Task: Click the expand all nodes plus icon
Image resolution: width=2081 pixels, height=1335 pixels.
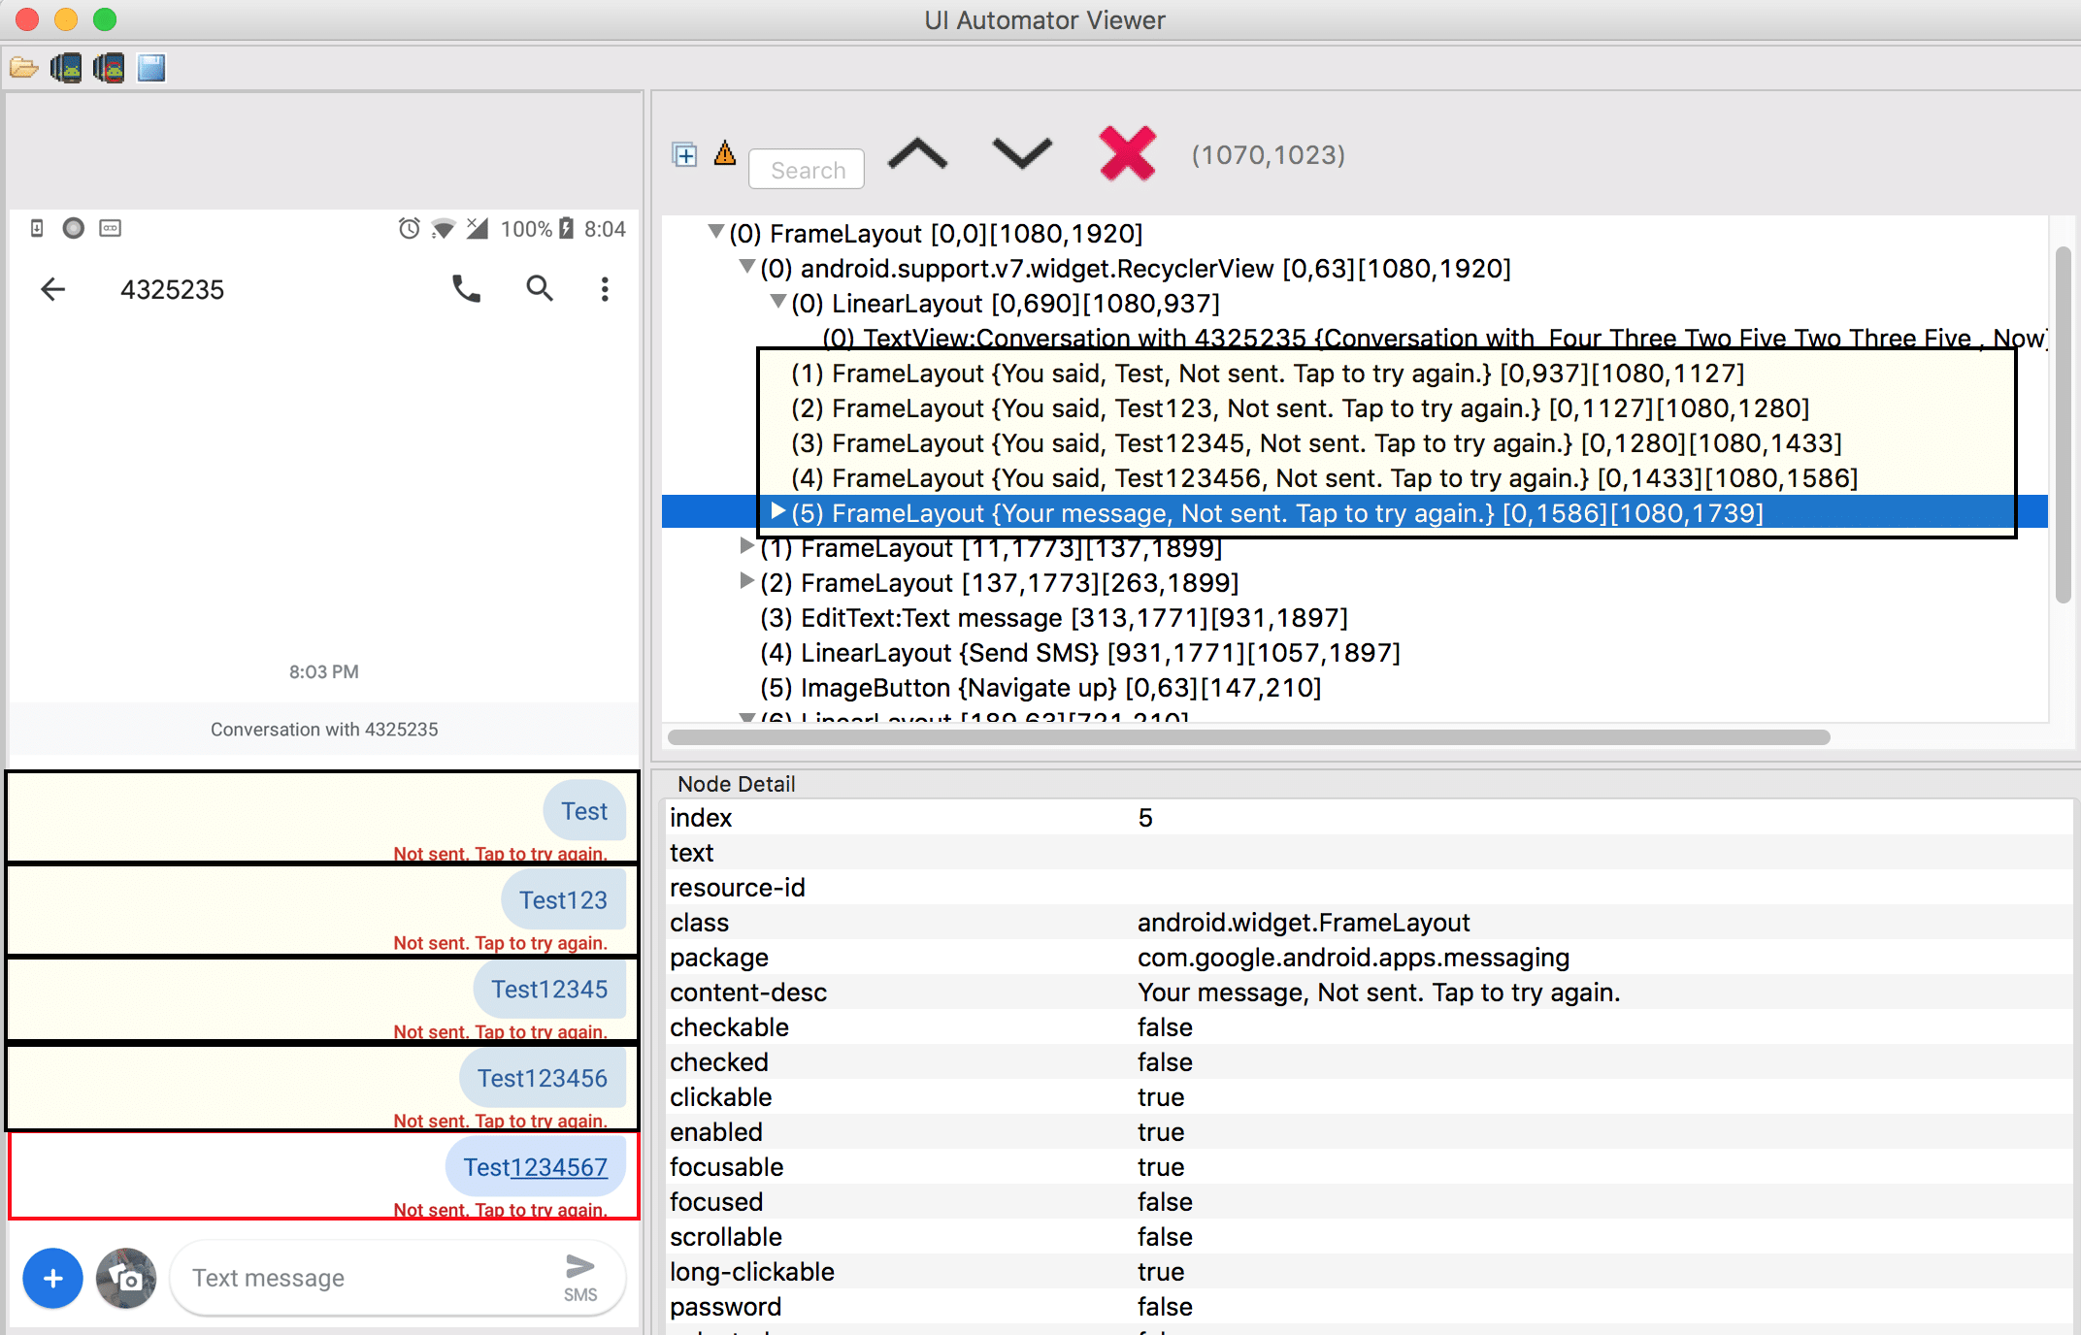Action: tap(684, 154)
